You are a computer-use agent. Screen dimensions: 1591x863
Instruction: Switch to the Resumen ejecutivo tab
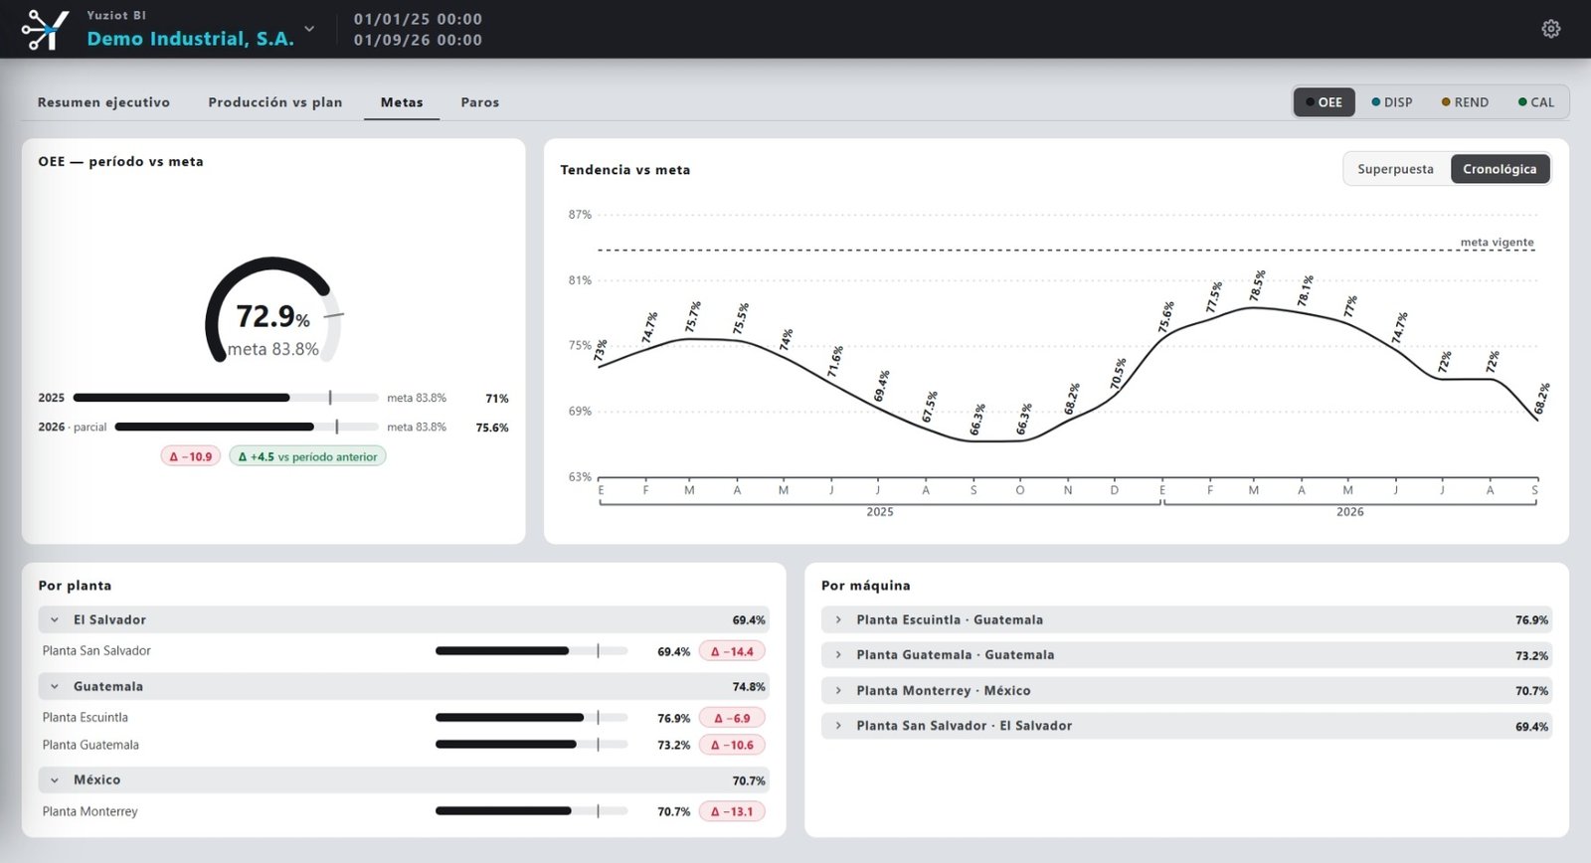[x=103, y=102]
